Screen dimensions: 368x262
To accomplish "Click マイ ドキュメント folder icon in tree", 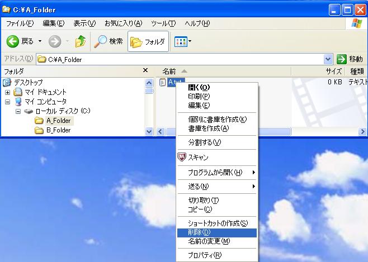I will tap(17, 92).
